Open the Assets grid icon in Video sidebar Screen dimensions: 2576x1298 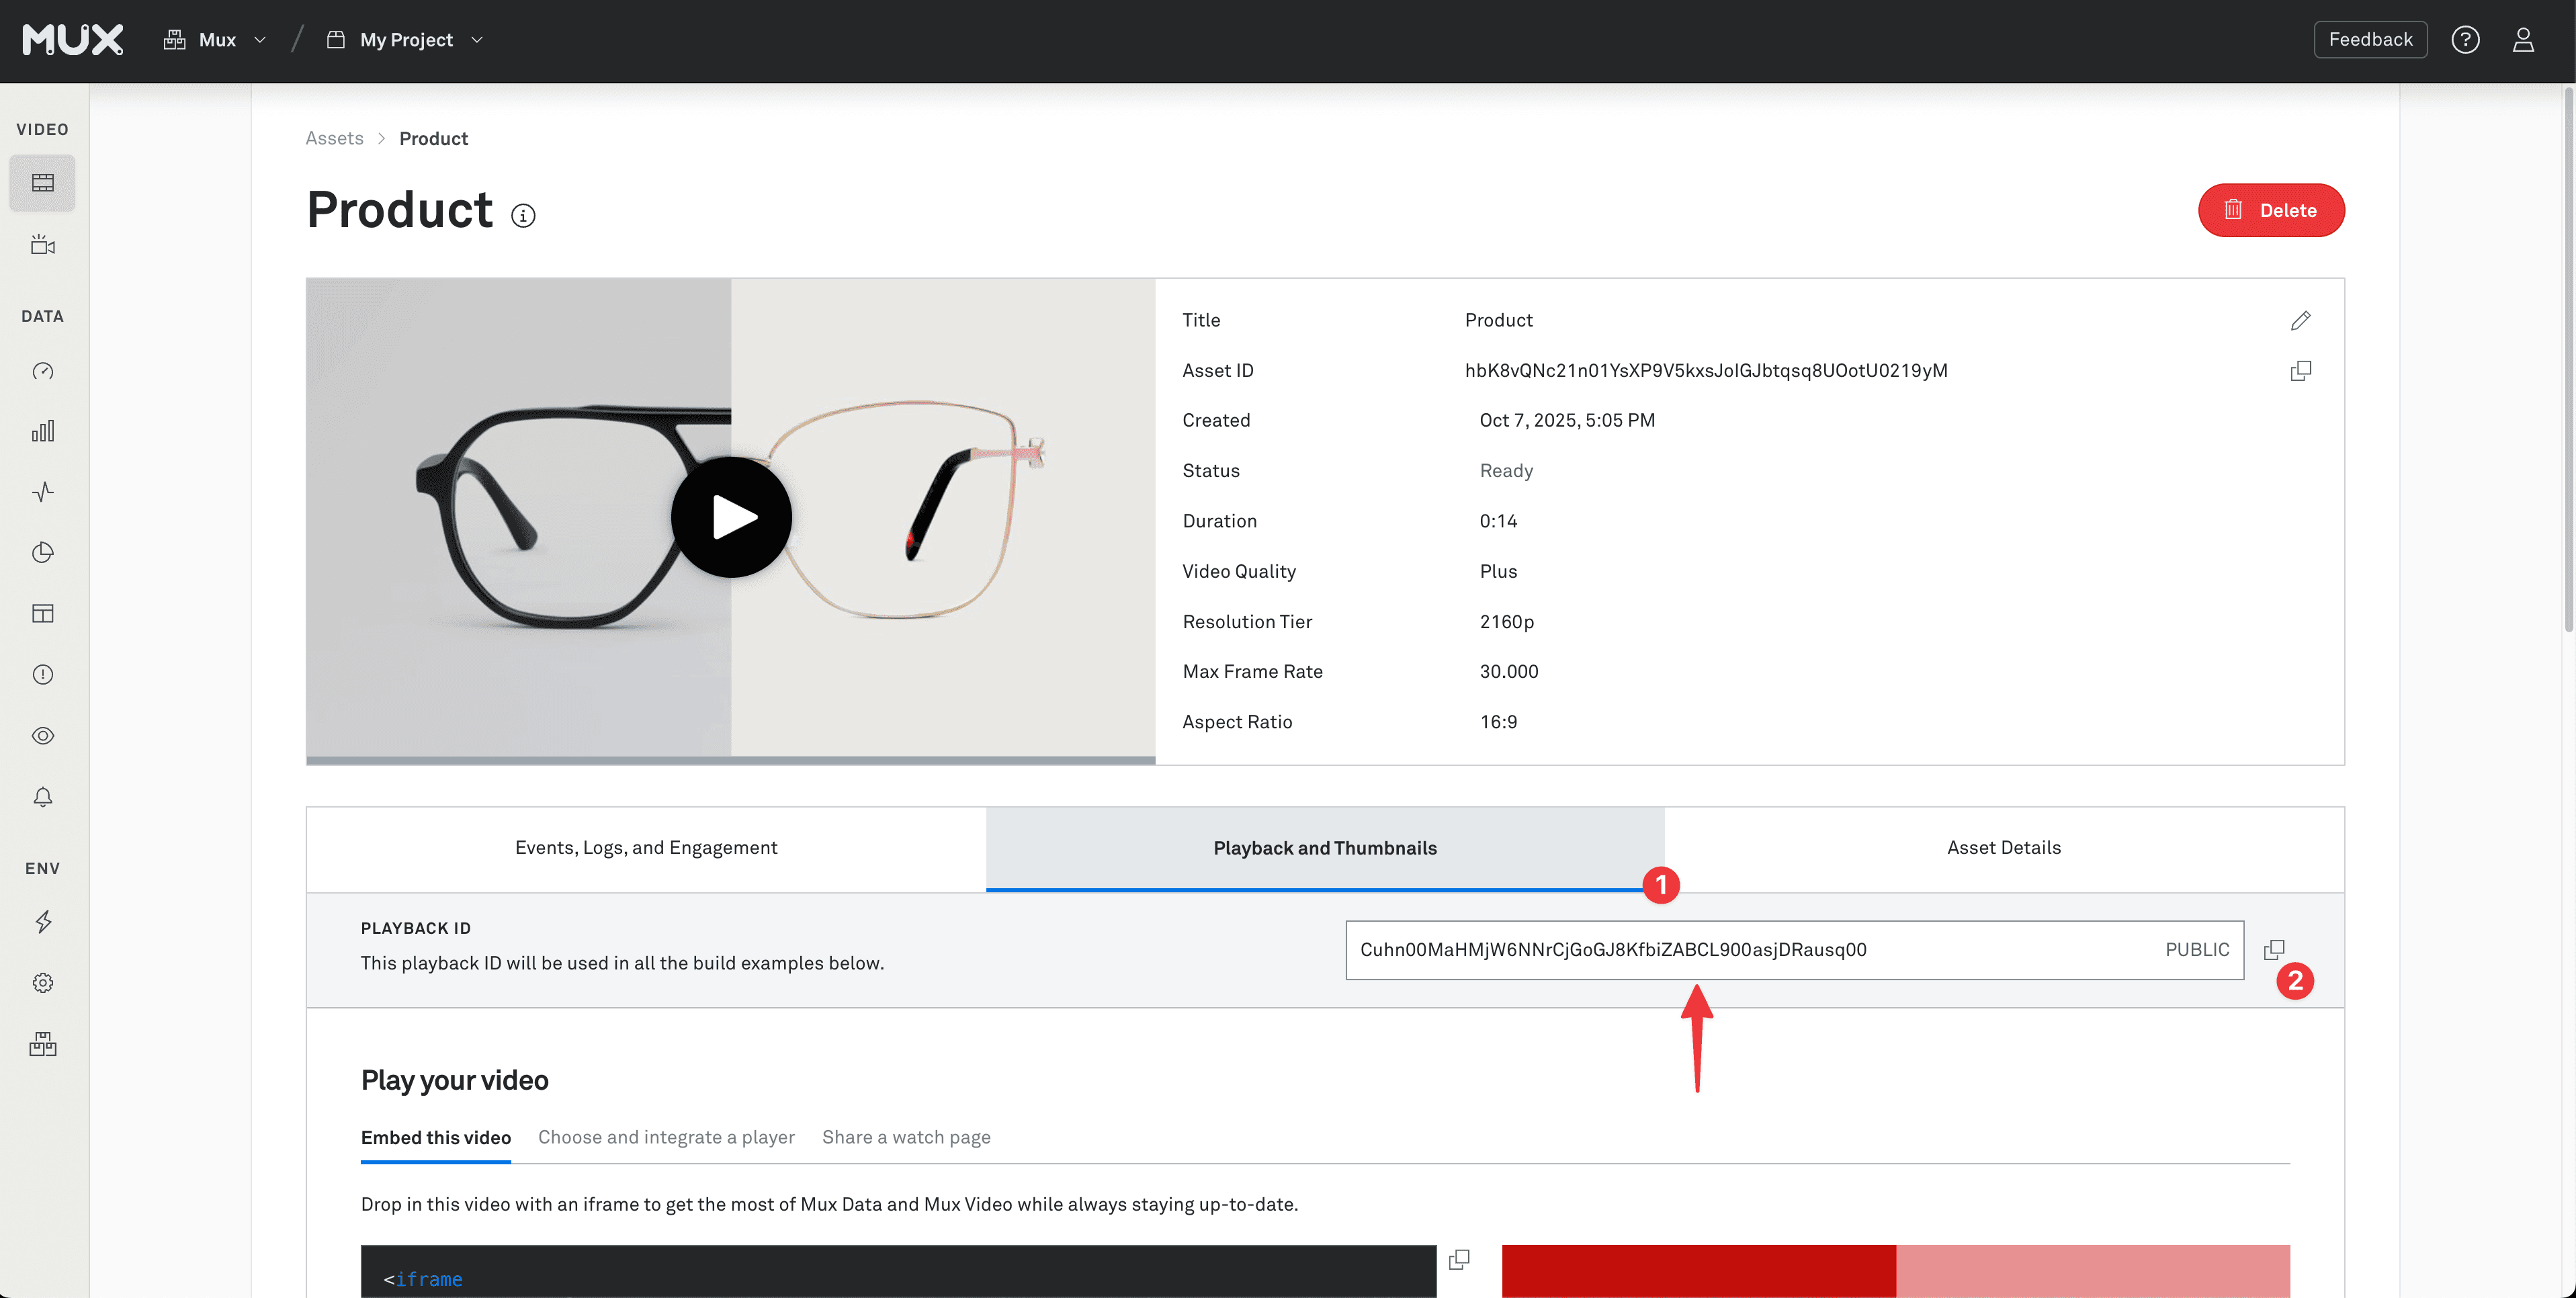42,182
